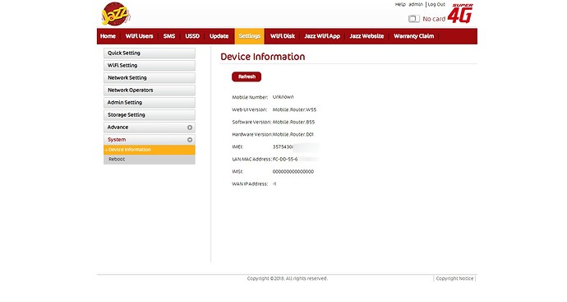Click the Mobile Number value Unknown
The image size is (567, 302).
pyautogui.click(x=283, y=97)
